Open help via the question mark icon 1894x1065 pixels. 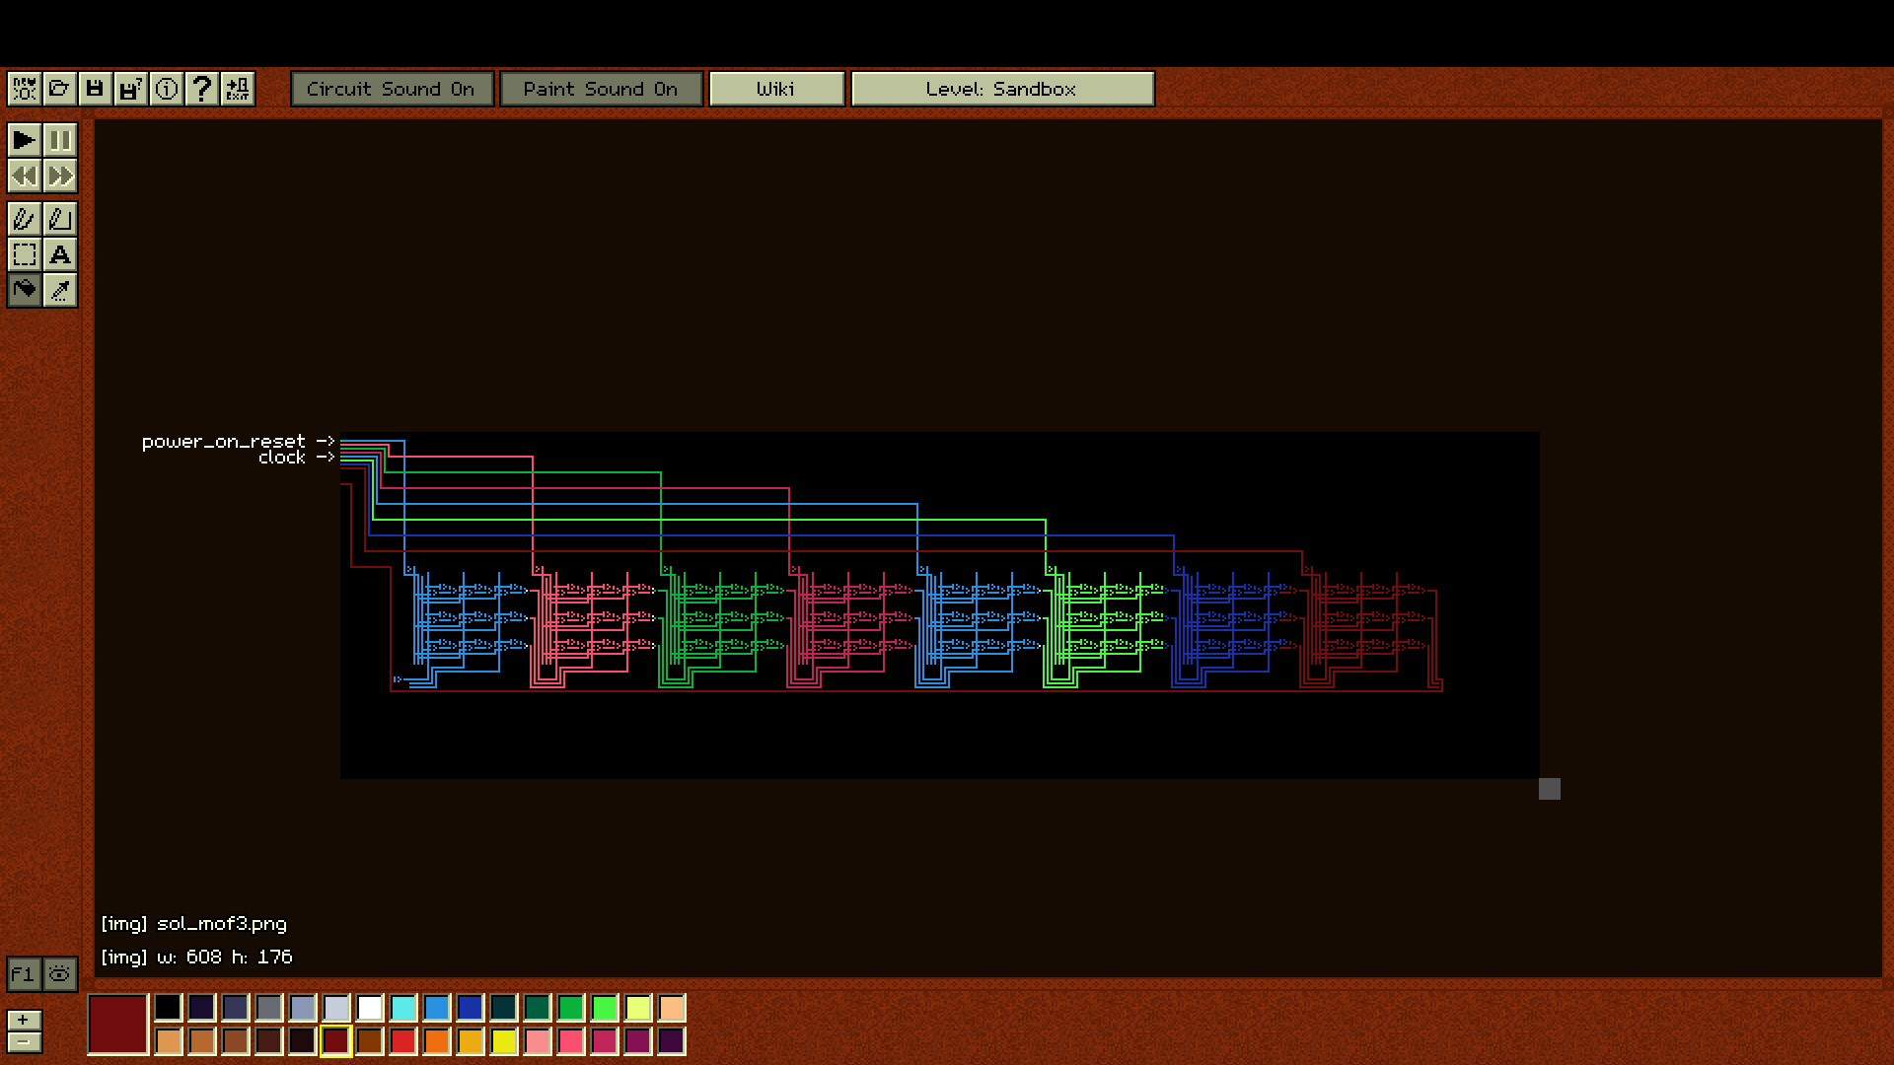click(201, 89)
